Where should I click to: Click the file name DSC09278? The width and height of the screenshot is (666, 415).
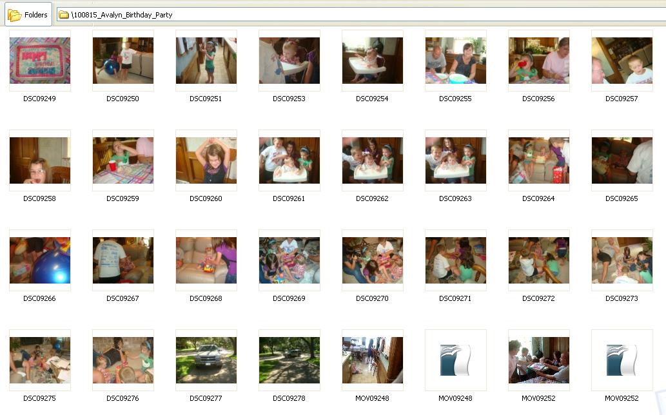tap(289, 398)
